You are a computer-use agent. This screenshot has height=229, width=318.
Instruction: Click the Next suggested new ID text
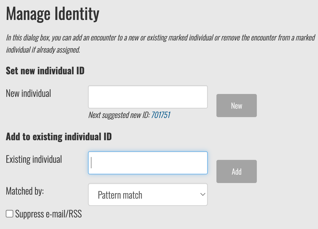point(119,115)
